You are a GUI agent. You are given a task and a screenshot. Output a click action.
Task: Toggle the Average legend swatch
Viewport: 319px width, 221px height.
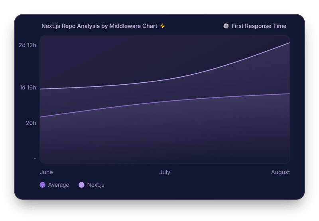[43, 185]
